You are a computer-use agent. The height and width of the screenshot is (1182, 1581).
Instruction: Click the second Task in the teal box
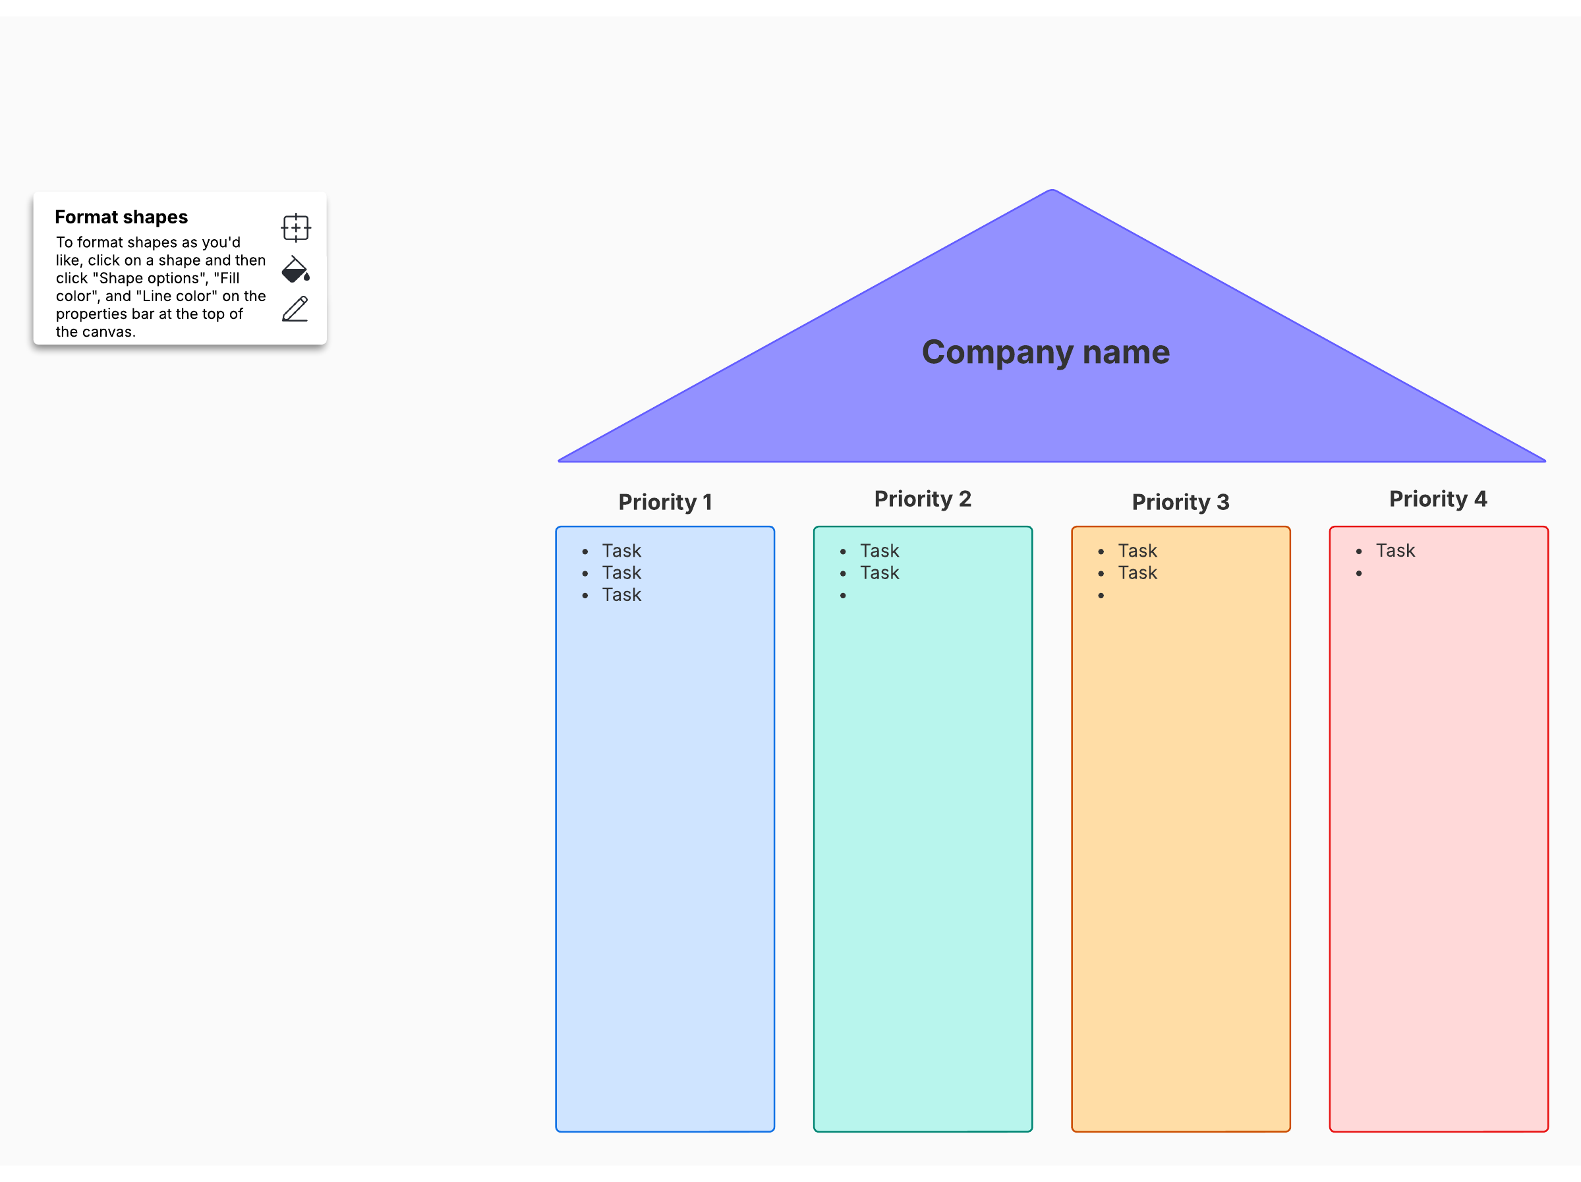[879, 573]
